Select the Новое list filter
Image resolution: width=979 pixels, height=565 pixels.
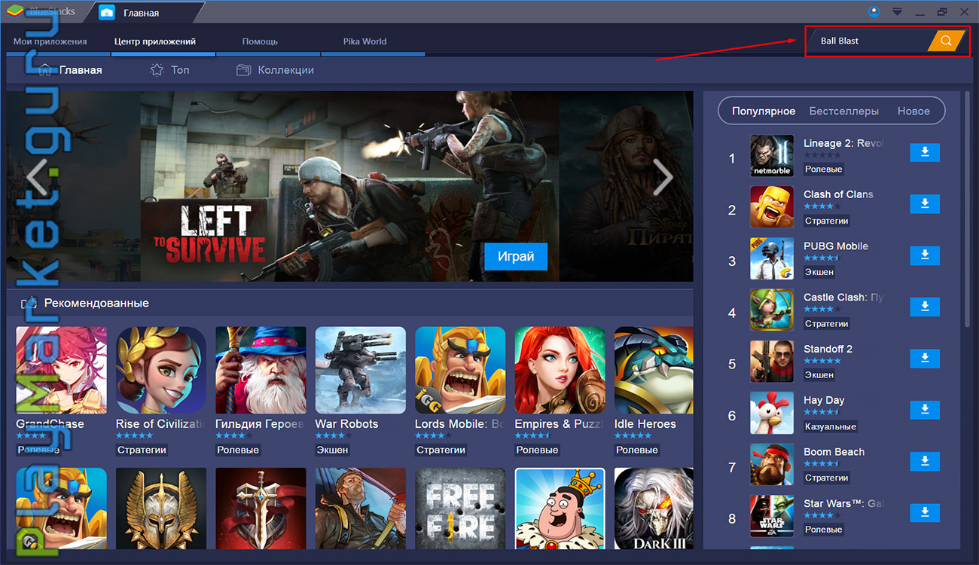tap(913, 111)
